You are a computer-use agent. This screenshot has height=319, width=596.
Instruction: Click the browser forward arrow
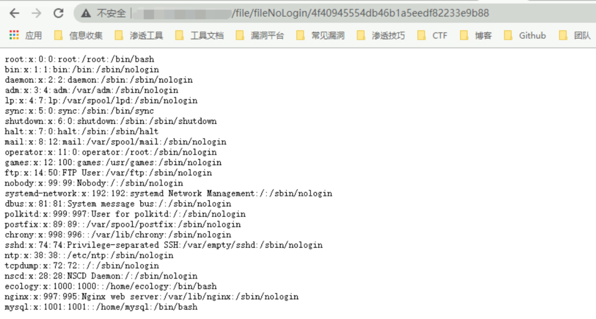(x=37, y=13)
